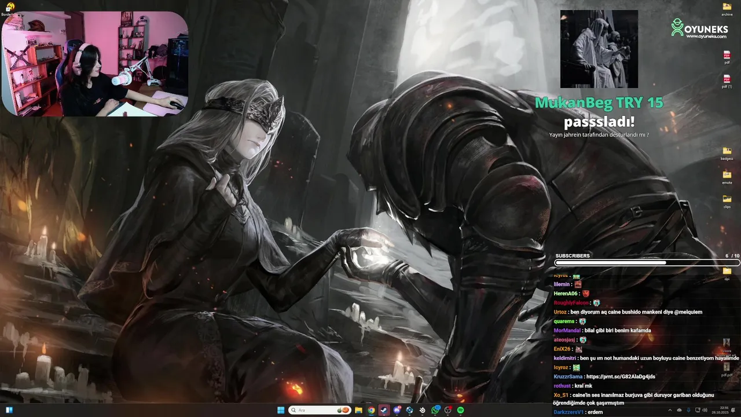Click the Yayın jahrein tarafından desturlandı mı message
741x417 pixels.
point(599,134)
